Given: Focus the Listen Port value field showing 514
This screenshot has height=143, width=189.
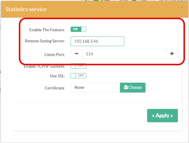Looking at the screenshot, I should [x=124, y=54].
